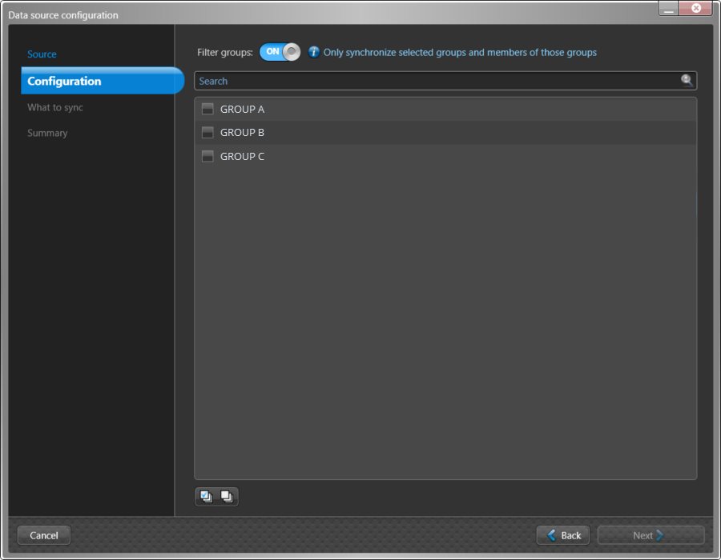The image size is (721, 560).
Task: Check the GROUP C checkbox
Action: point(207,156)
